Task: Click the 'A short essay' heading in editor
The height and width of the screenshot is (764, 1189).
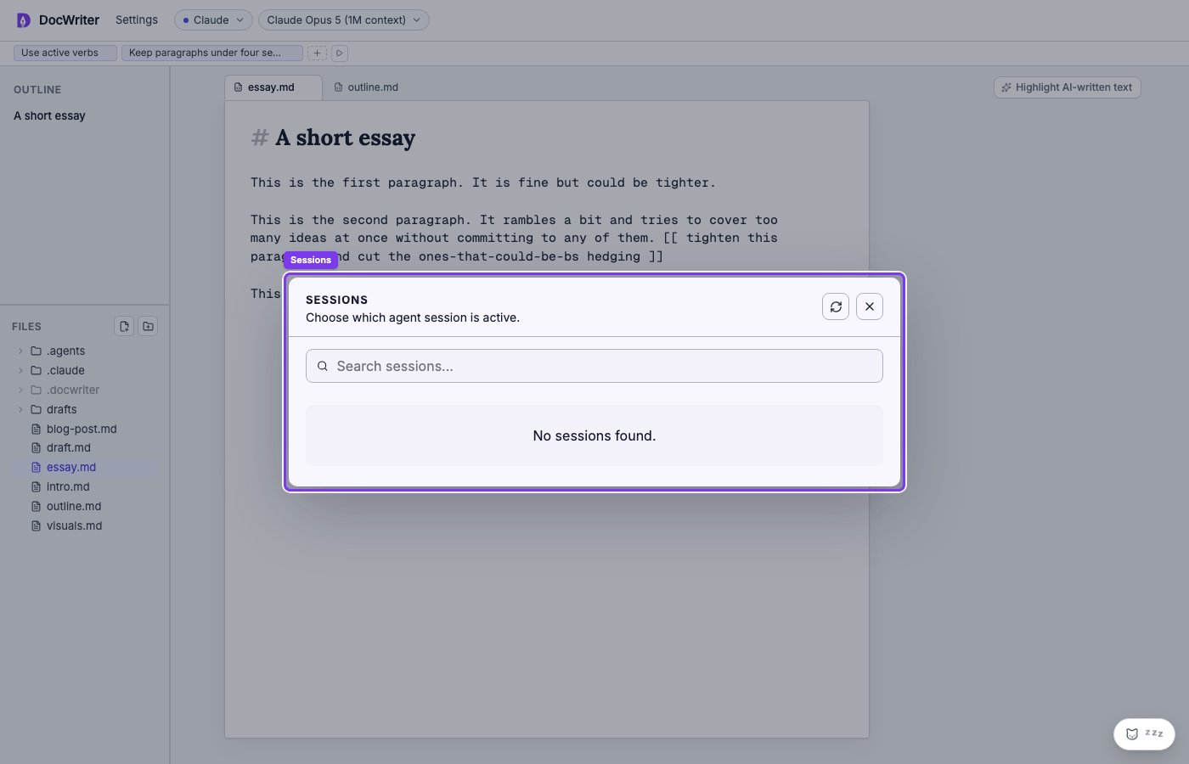Action: [x=345, y=138]
